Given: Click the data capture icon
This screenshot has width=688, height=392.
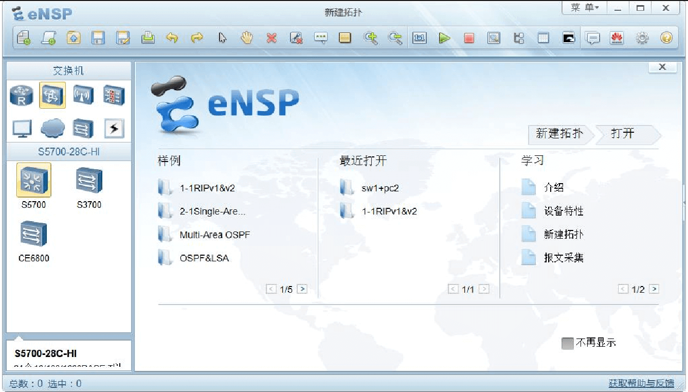Looking at the screenshot, I should coord(494,38).
